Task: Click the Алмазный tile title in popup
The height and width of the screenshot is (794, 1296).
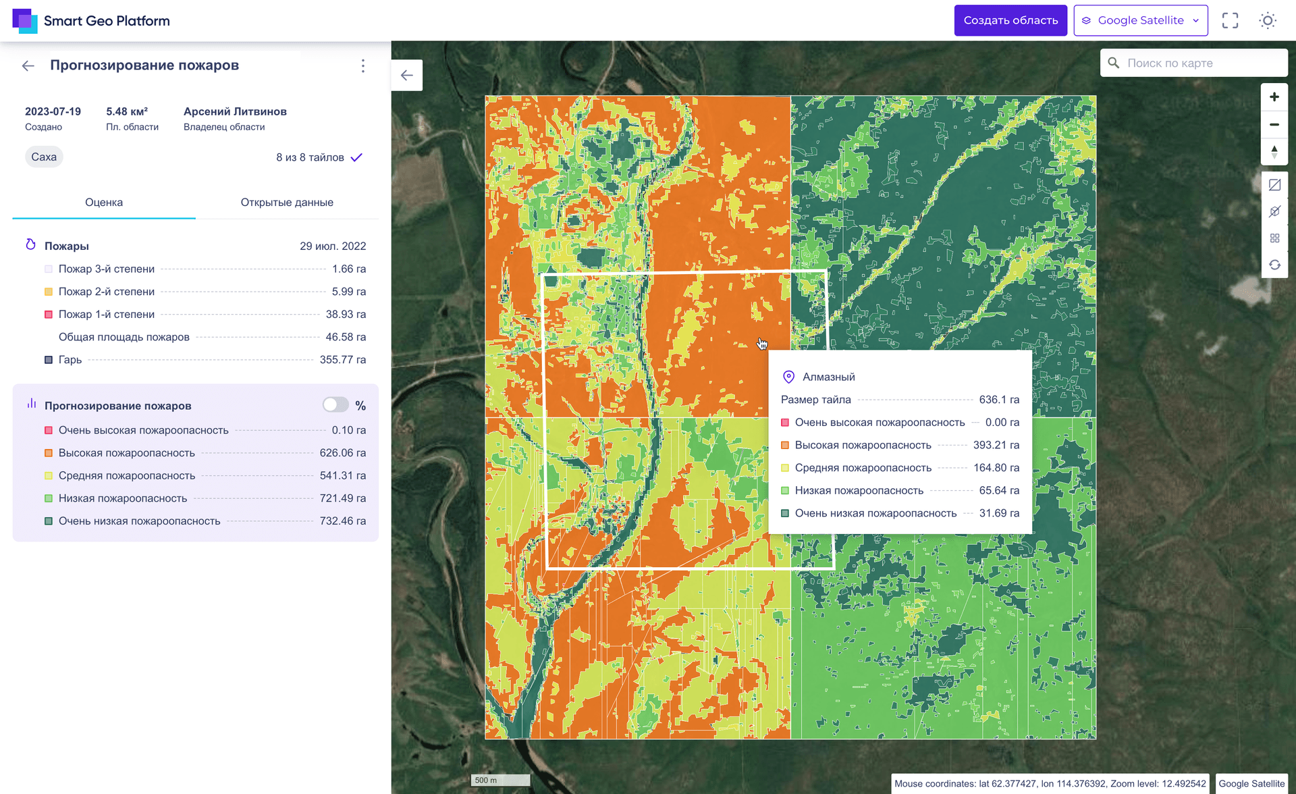Action: click(828, 377)
